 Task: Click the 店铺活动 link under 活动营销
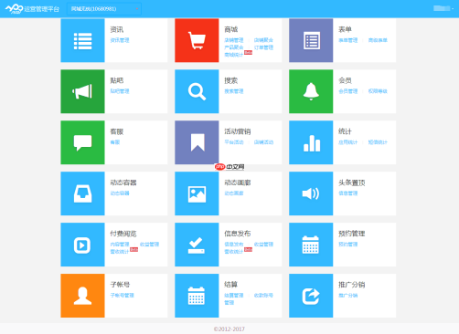click(263, 142)
